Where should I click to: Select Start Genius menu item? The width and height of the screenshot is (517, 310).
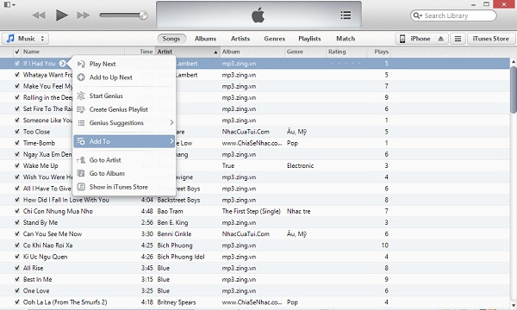point(124,96)
